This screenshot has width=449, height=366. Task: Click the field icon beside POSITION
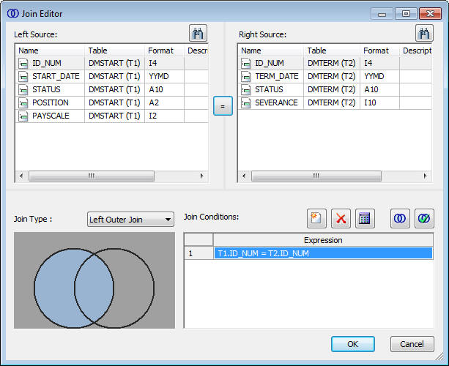(23, 102)
